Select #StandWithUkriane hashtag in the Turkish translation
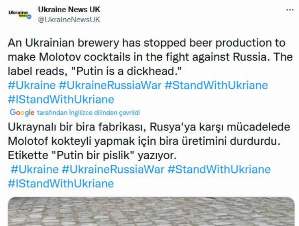 pos(219,169)
